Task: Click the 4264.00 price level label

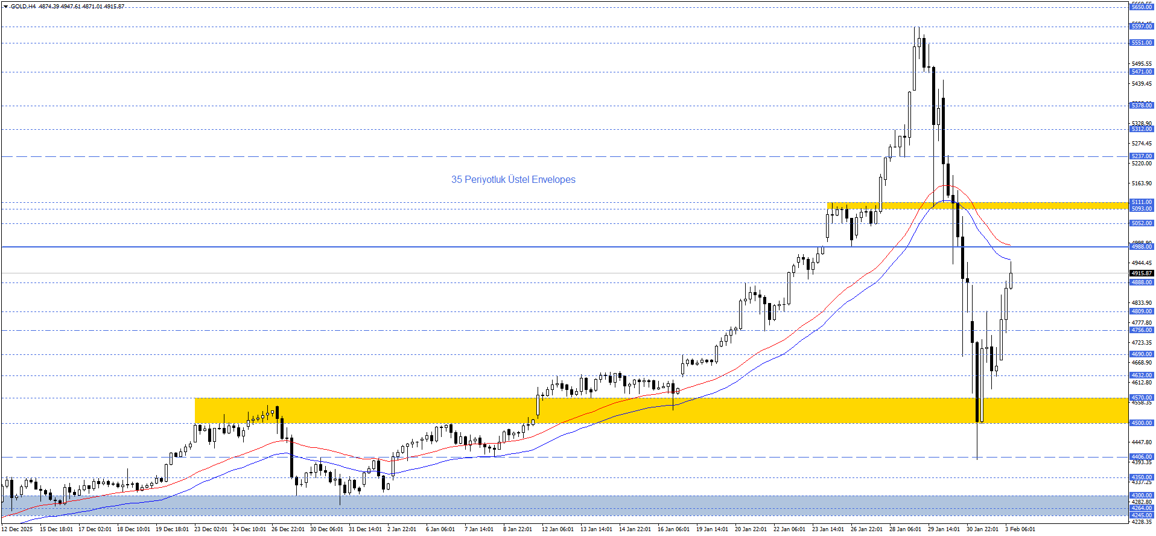Action: (x=1142, y=508)
